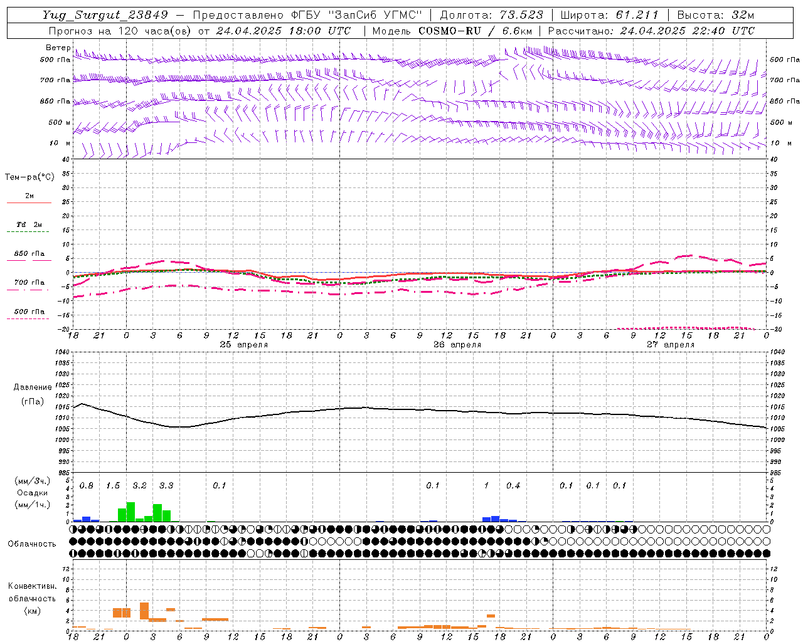Click the (мм/1ч.) precipitation unit label
Screen dimensions: 803x642
pos(33,505)
